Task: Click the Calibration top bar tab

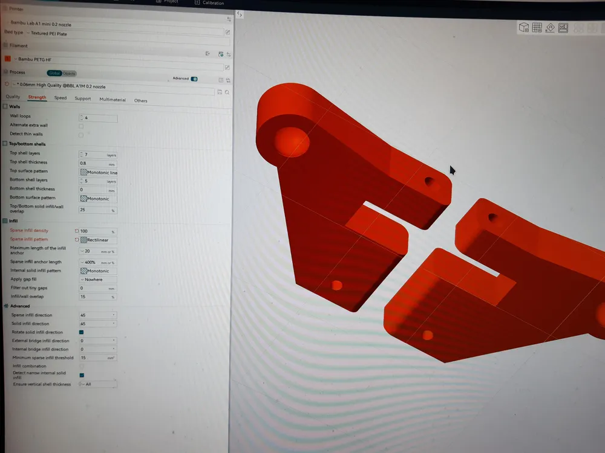Action: tap(210, 2)
